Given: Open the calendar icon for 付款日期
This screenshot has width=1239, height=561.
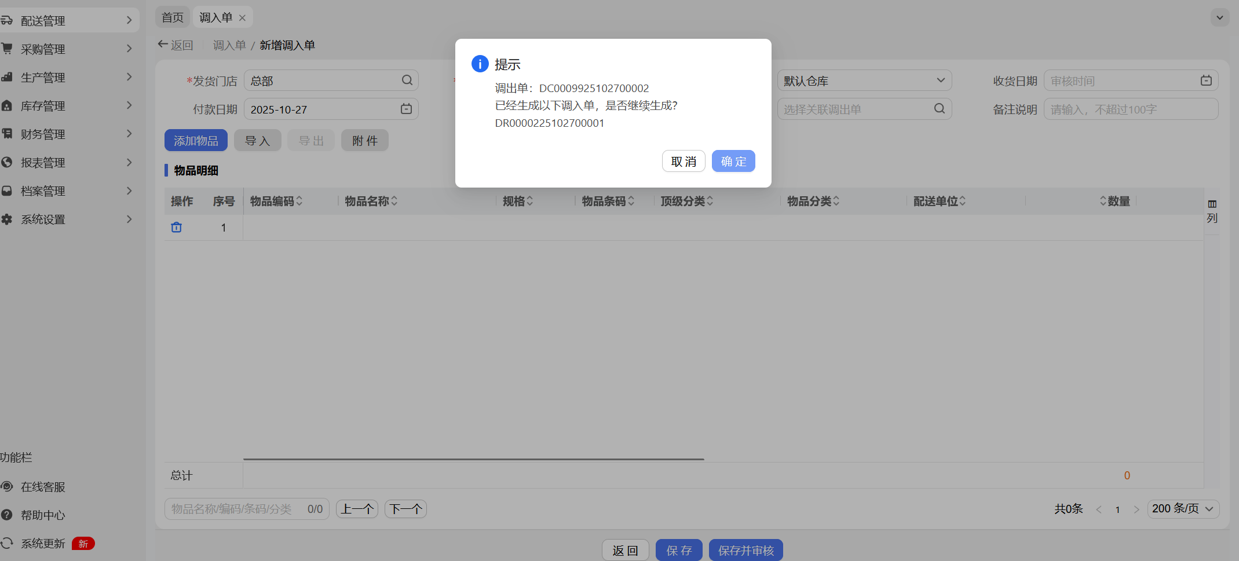Looking at the screenshot, I should pos(407,109).
